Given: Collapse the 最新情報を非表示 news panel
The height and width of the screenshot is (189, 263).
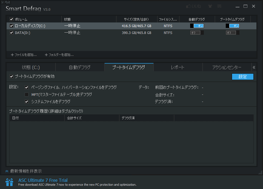Looking at the screenshot, I should [26, 171].
